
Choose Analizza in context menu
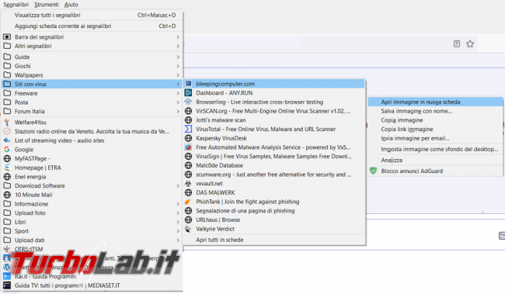(x=435, y=161)
